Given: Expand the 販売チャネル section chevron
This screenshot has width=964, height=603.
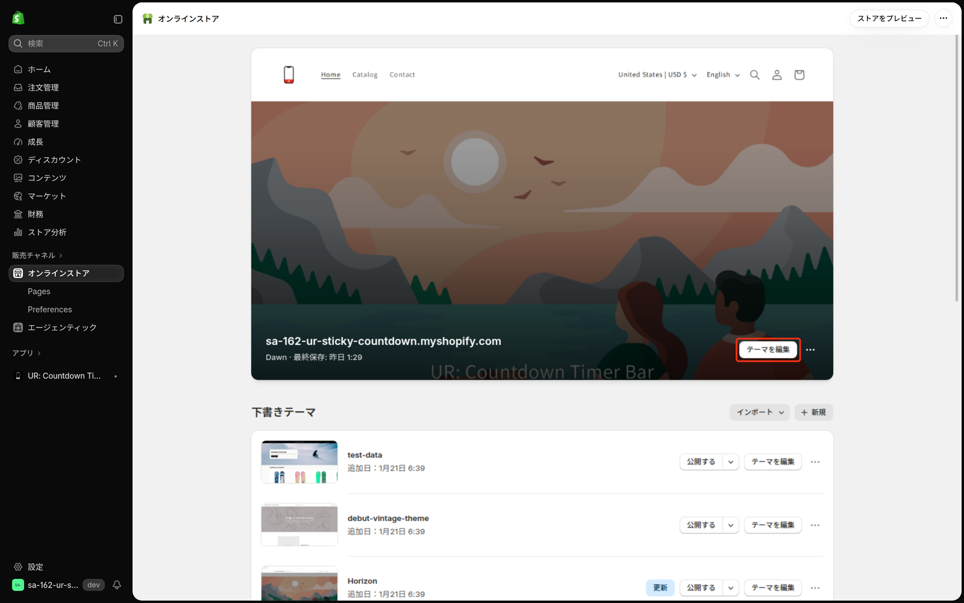Looking at the screenshot, I should point(61,256).
